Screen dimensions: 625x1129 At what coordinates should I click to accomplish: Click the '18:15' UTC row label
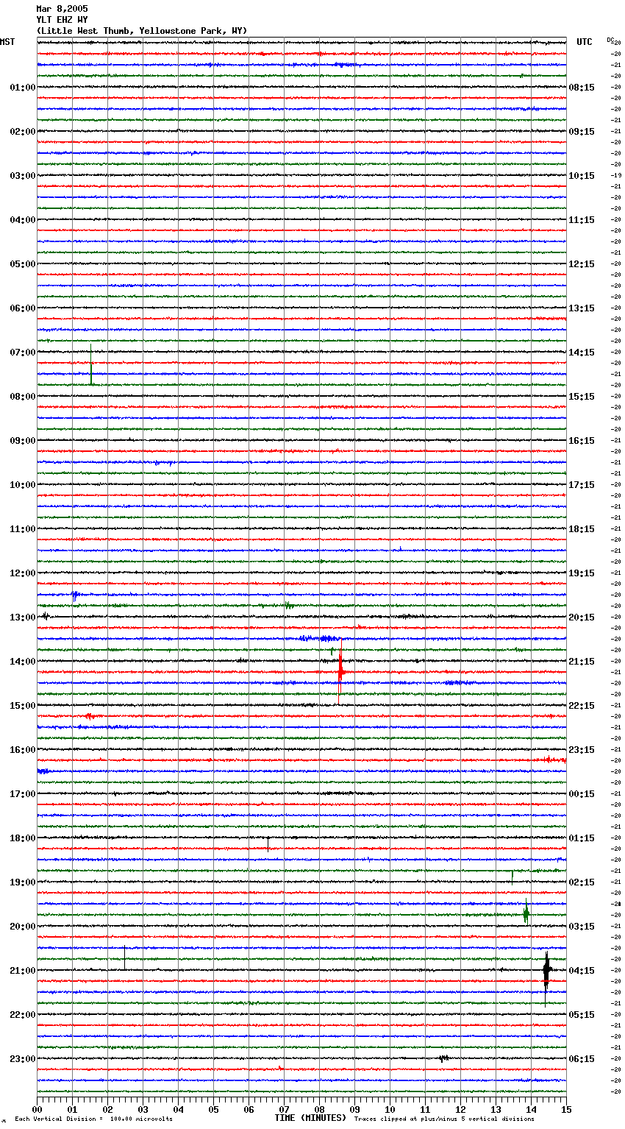point(582,529)
